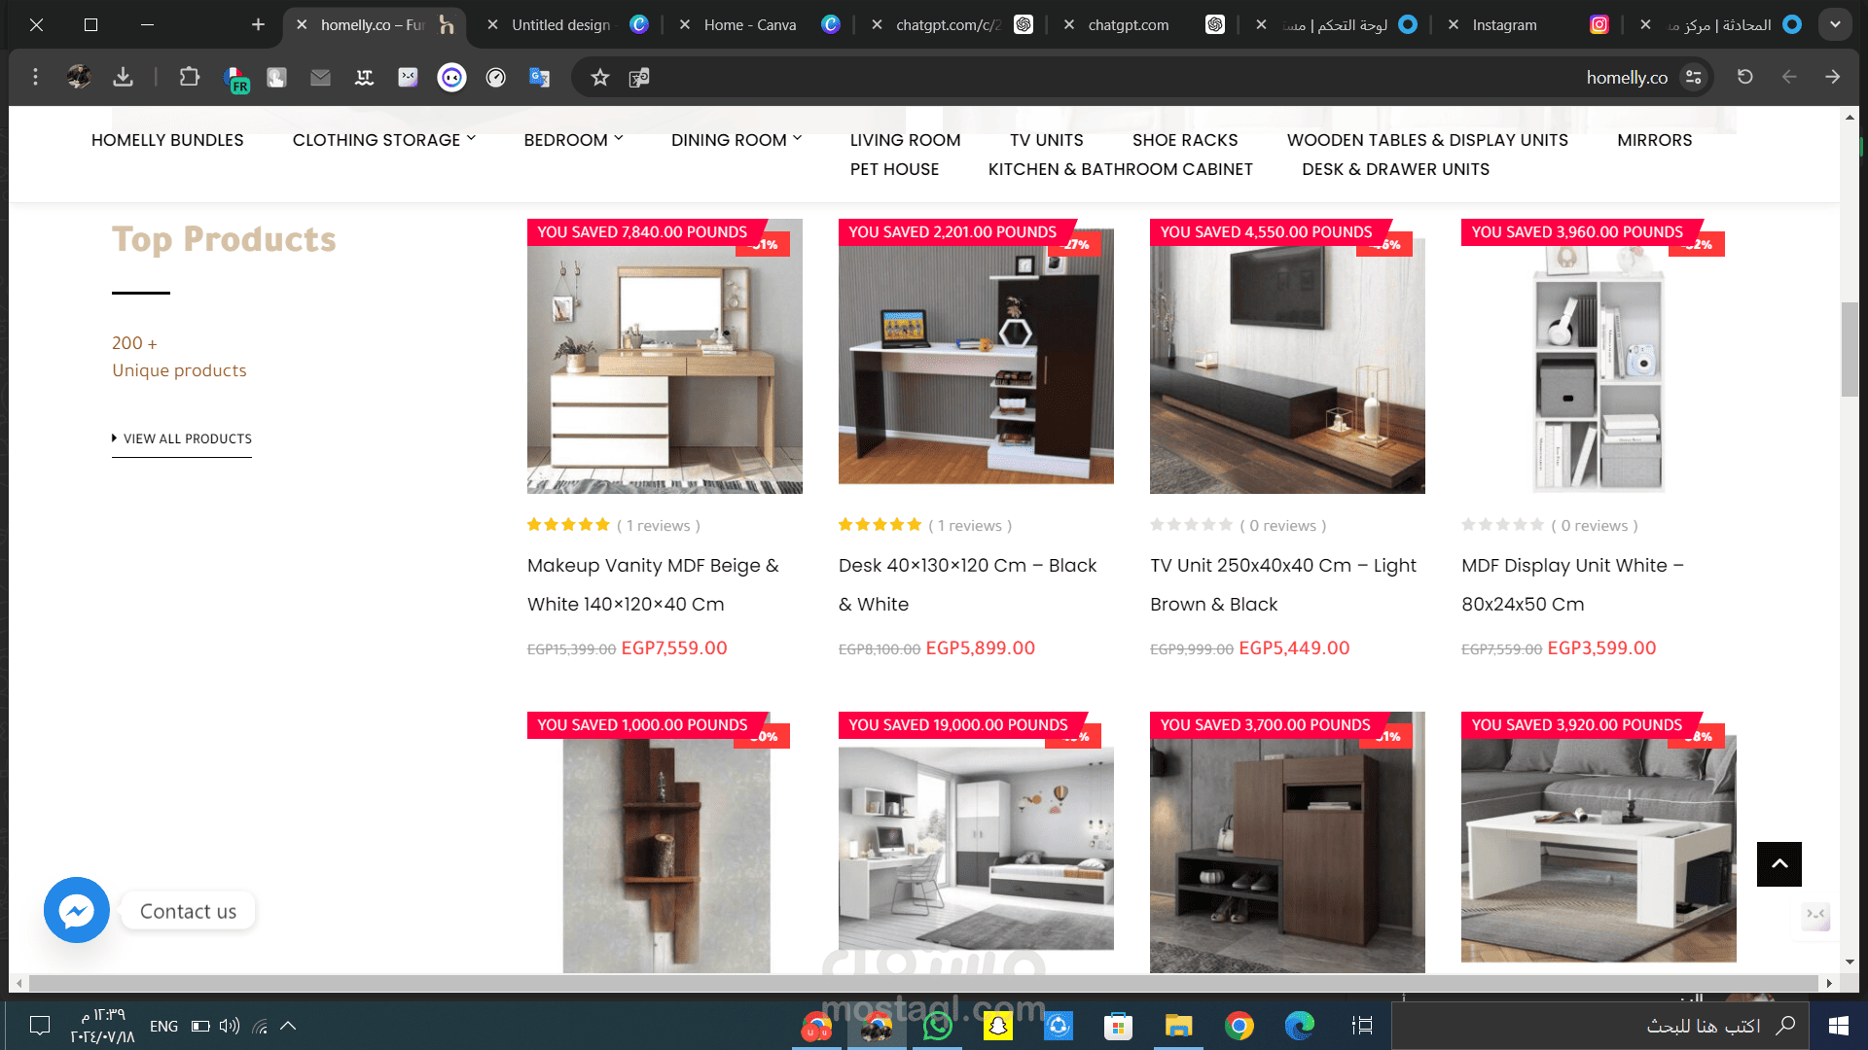1868x1050 pixels.
Task: Click the back-to-top arrow button
Action: (x=1779, y=864)
